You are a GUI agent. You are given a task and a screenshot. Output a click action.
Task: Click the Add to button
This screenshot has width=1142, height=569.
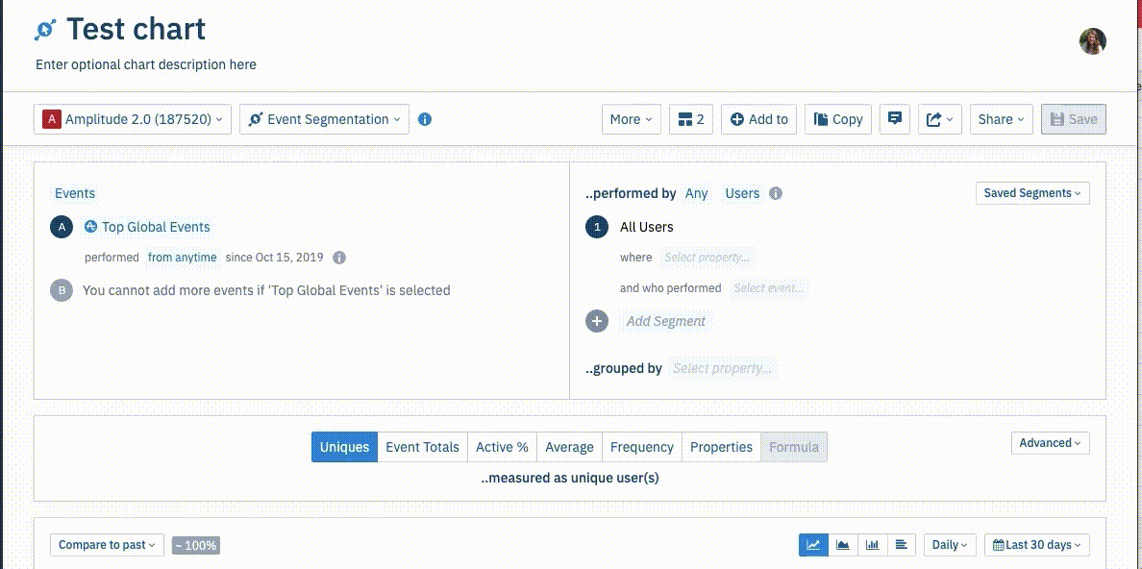click(x=758, y=119)
